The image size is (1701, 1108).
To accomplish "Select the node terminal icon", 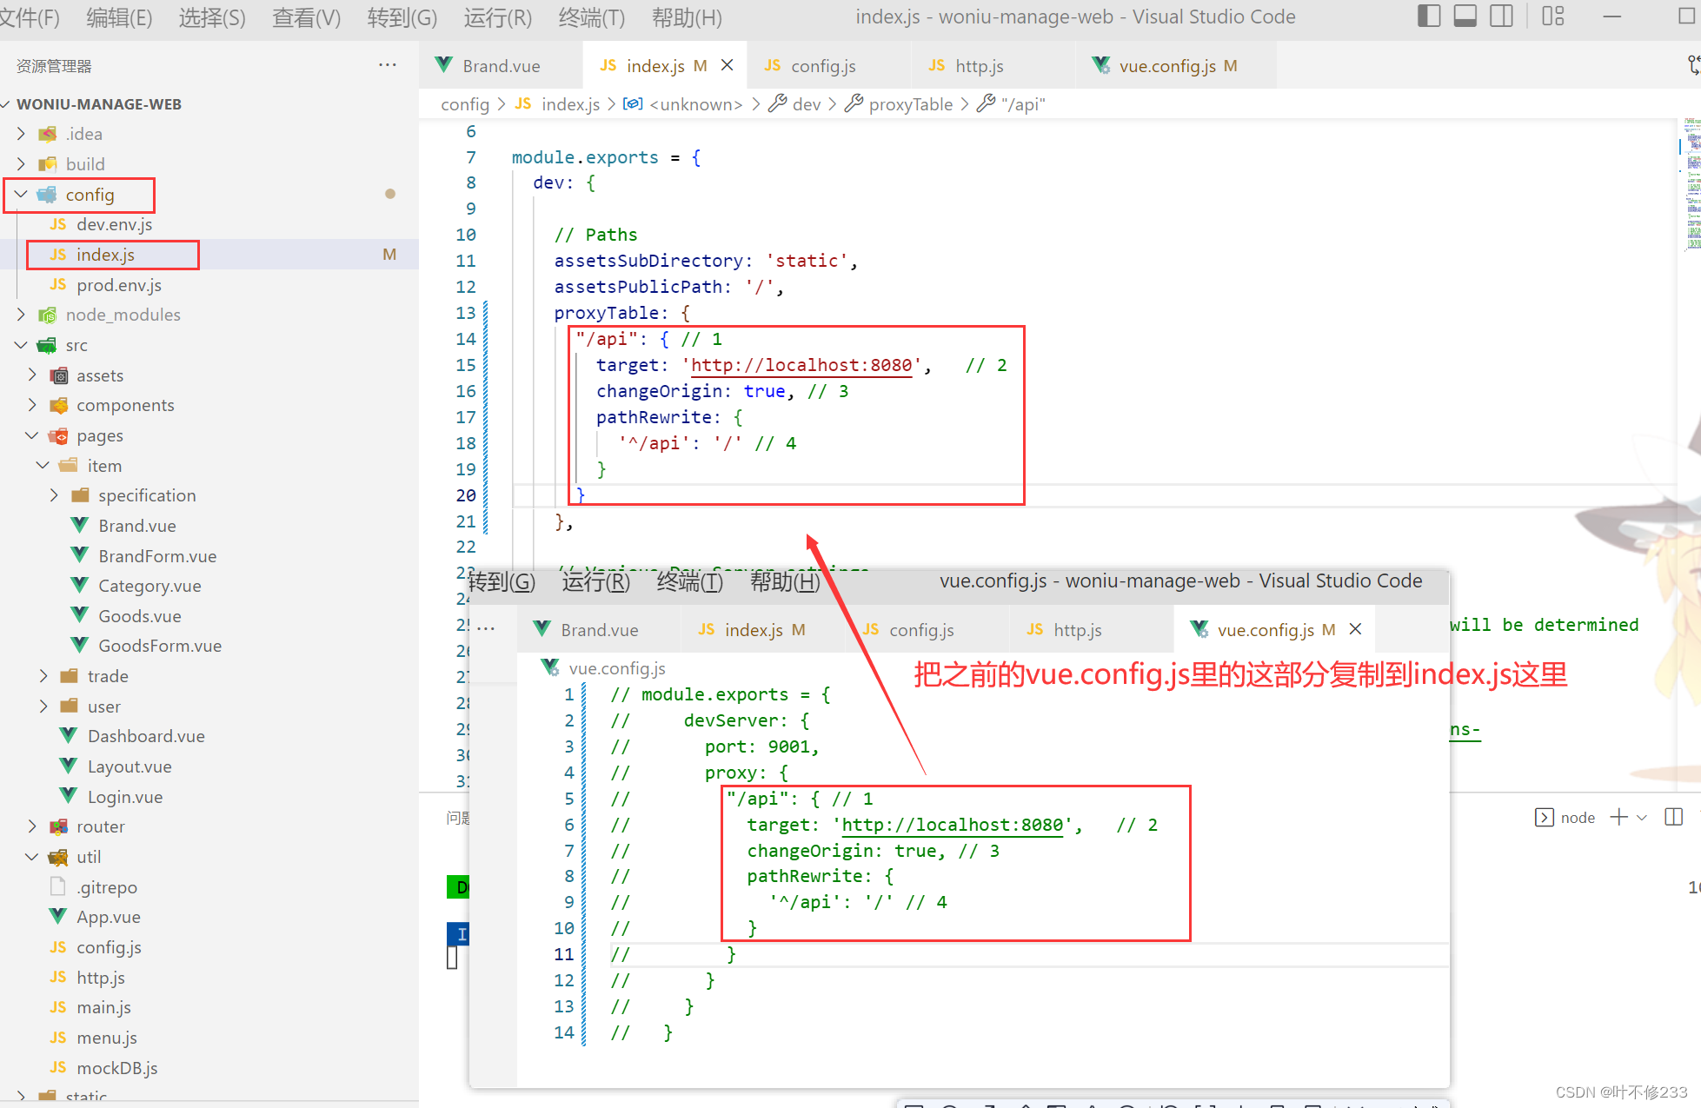I will (x=1545, y=817).
